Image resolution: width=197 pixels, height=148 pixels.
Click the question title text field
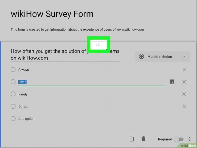pyautogui.click(x=66, y=55)
